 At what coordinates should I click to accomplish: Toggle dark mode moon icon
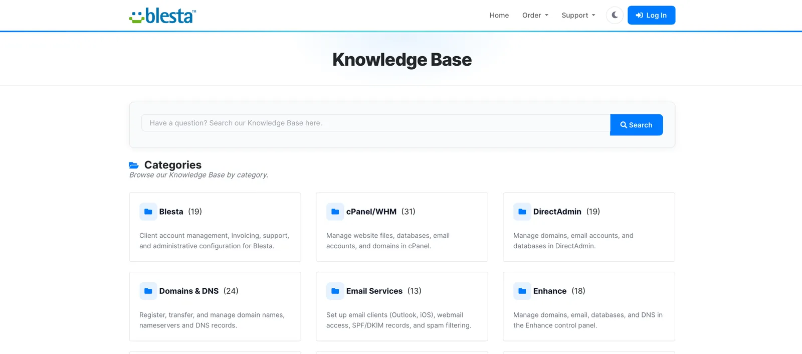pyautogui.click(x=615, y=15)
